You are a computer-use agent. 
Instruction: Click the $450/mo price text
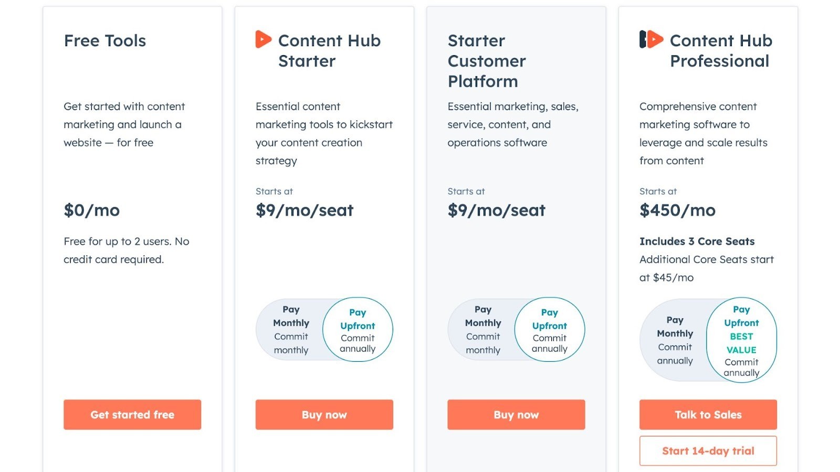(677, 210)
